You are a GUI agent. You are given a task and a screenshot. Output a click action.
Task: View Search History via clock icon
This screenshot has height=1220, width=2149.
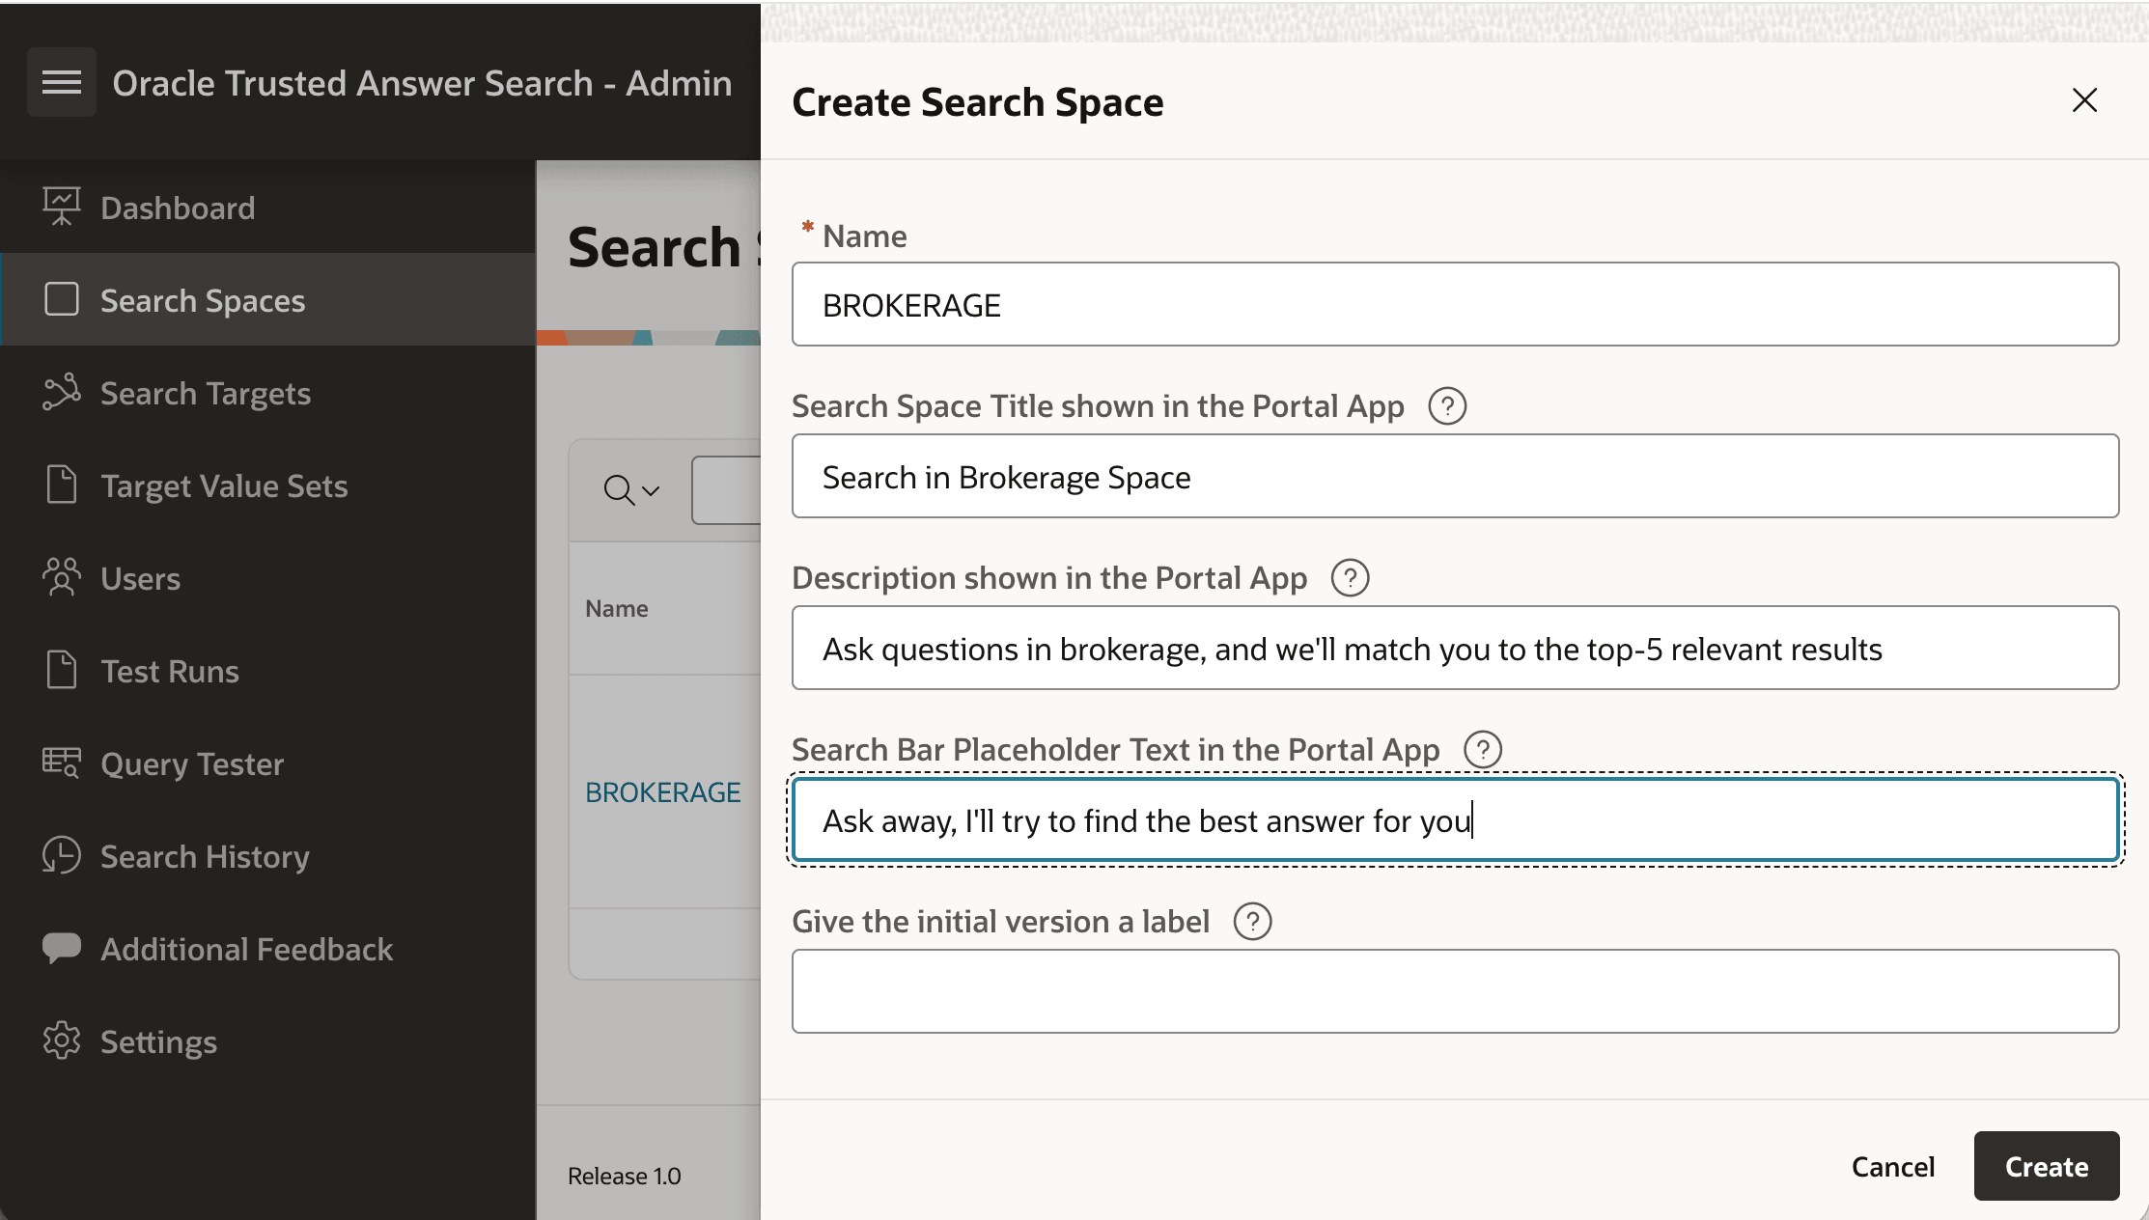[x=62, y=855]
